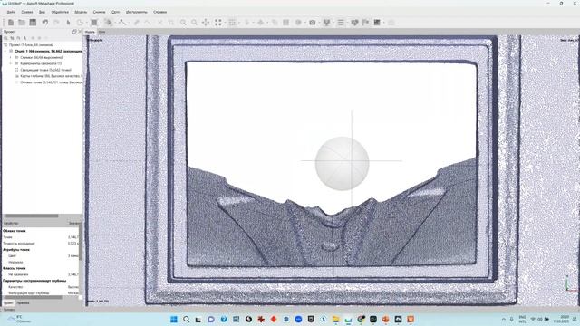Switch to the Привязка pane tab
The height and width of the screenshot is (326, 580).
click(23, 302)
